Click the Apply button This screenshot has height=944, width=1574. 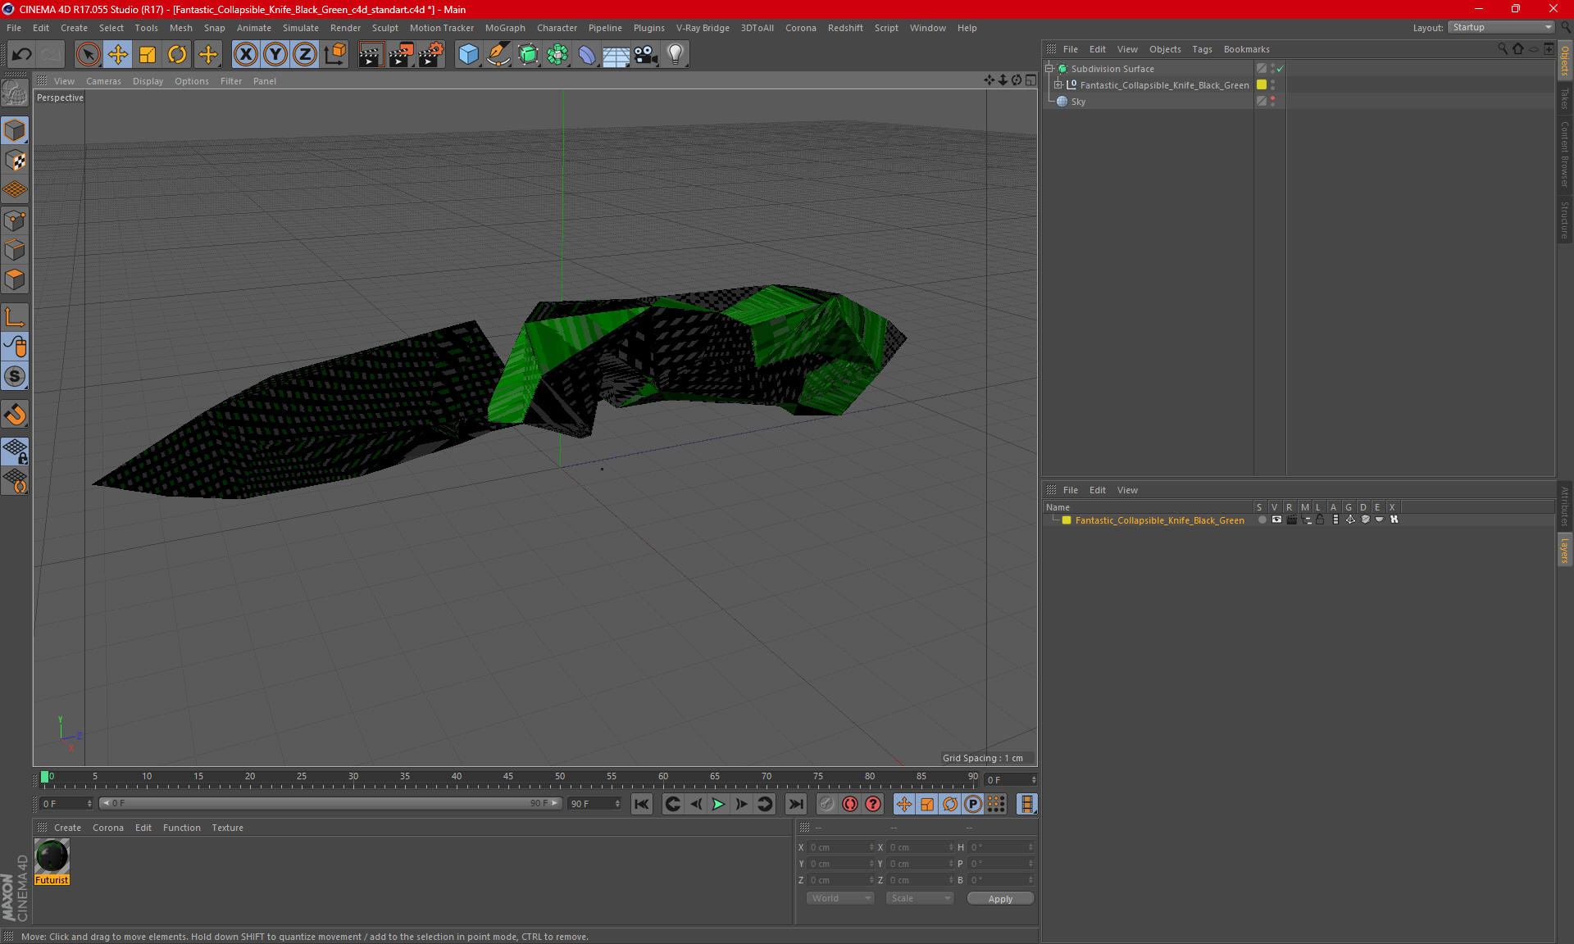pyautogui.click(x=1000, y=899)
